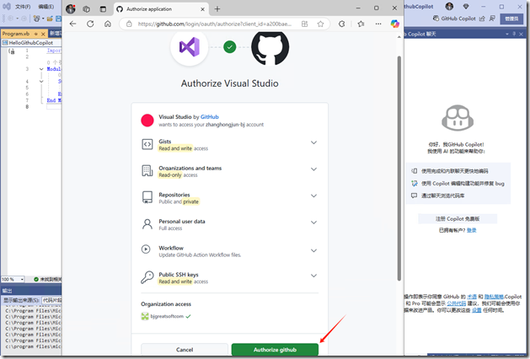The height and width of the screenshot is (359, 530).
Task: View site information lock icon in address bar
Action: pyautogui.click(x=129, y=24)
